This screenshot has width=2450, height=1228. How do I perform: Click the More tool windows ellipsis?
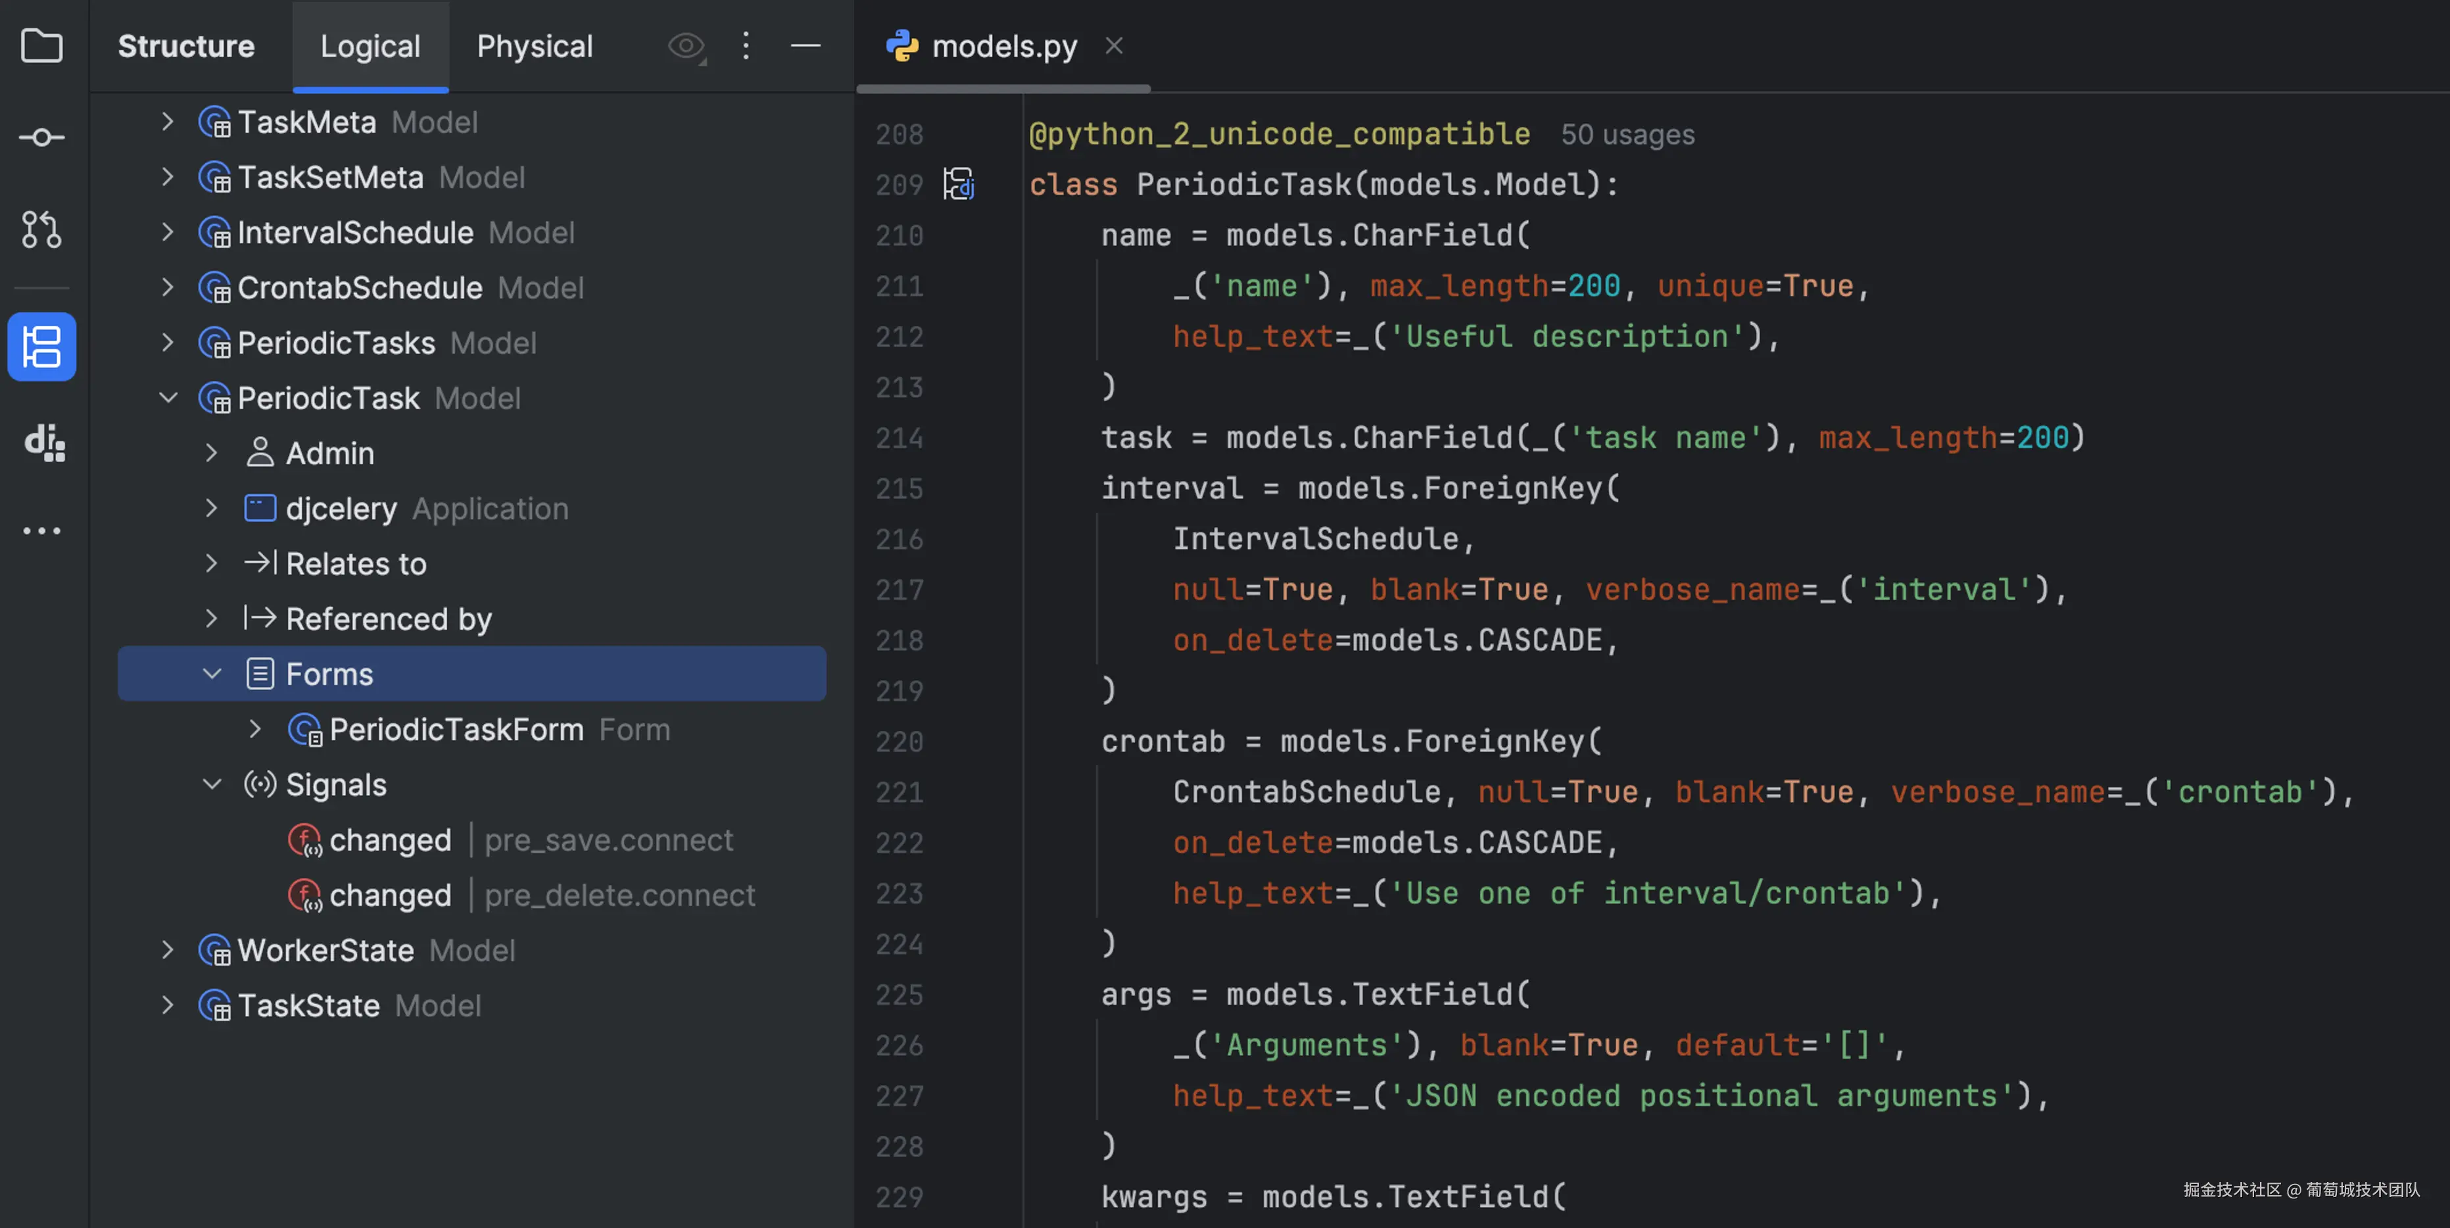click(x=42, y=531)
